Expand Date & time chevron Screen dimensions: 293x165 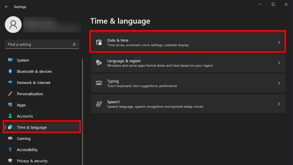coord(279,43)
